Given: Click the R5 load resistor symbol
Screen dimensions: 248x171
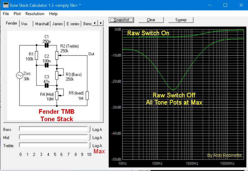Looking at the screenshot, I should tap(87, 96).
